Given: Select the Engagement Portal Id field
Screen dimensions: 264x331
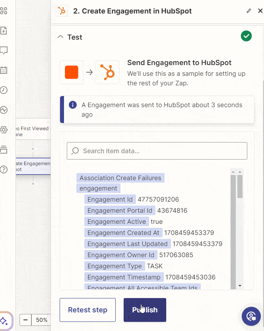Looking at the screenshot, I should 120,210.
